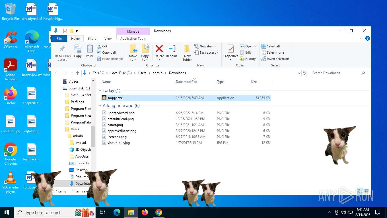Collapse A long time ago group

(100, 106)
